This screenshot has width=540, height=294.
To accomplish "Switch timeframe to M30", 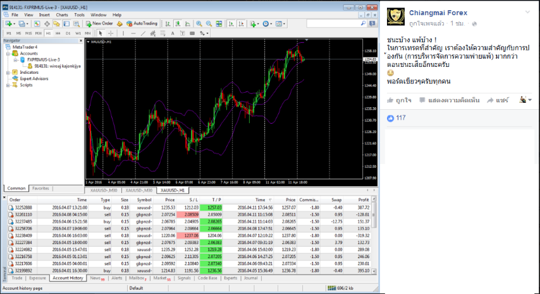I will click(x=38, y=33).
